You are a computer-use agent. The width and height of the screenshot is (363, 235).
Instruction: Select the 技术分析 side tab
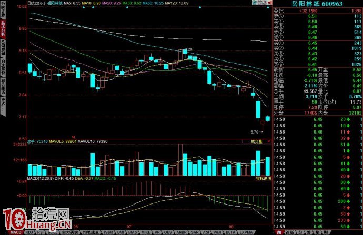[x=3, y=29]
